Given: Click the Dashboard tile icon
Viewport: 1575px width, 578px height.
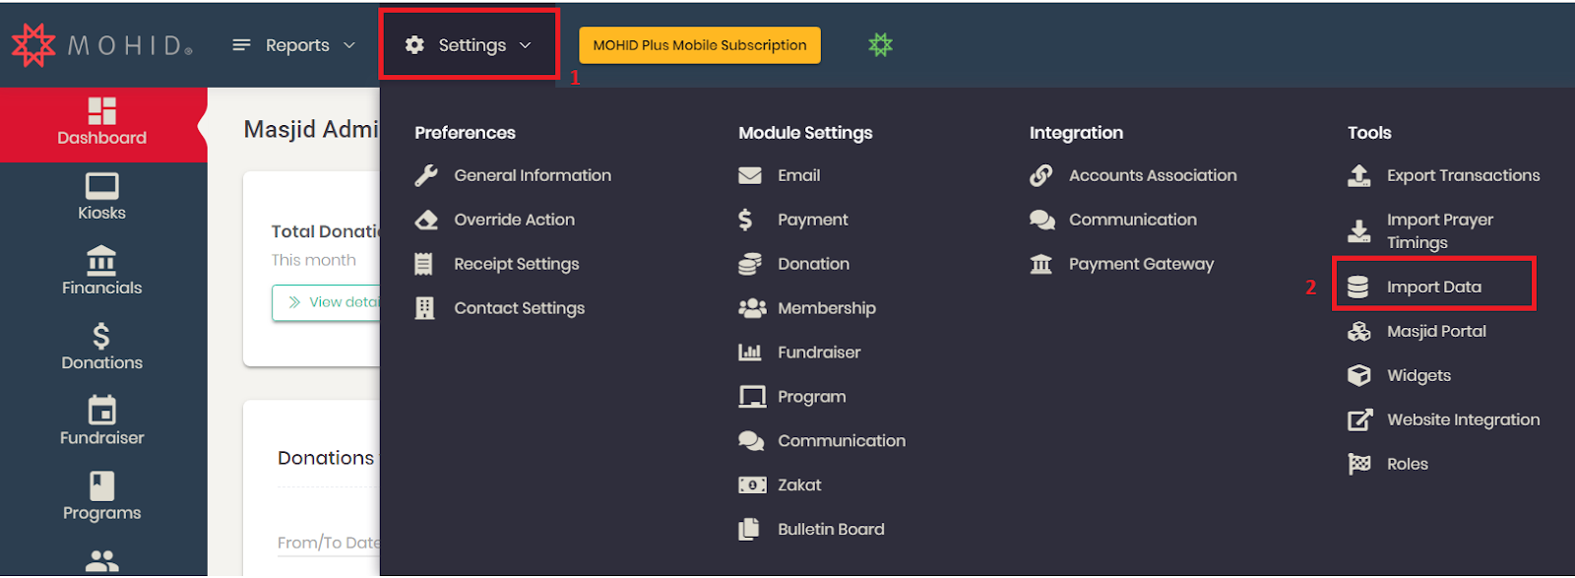Looking at the screenshot, I should click(x=101, y=110).
